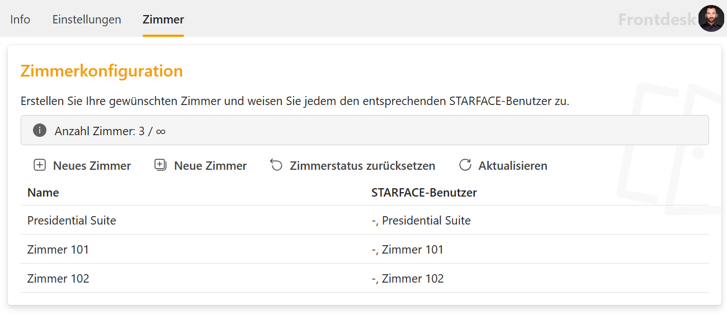Click the Name column header

point(43,193)
